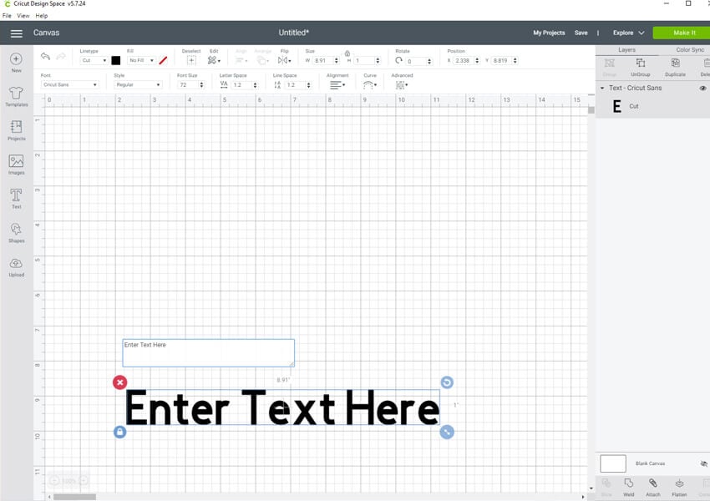Open My Projects

pos(549,33)
